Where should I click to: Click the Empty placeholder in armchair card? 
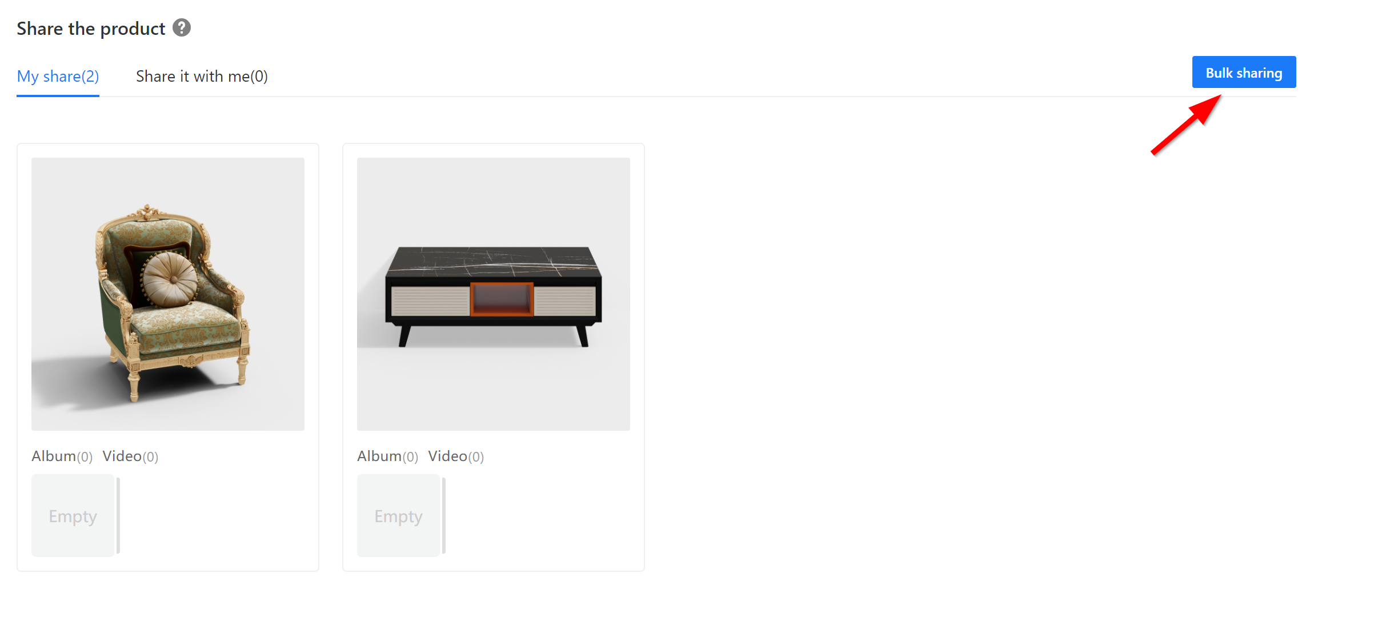coord(73,516)
